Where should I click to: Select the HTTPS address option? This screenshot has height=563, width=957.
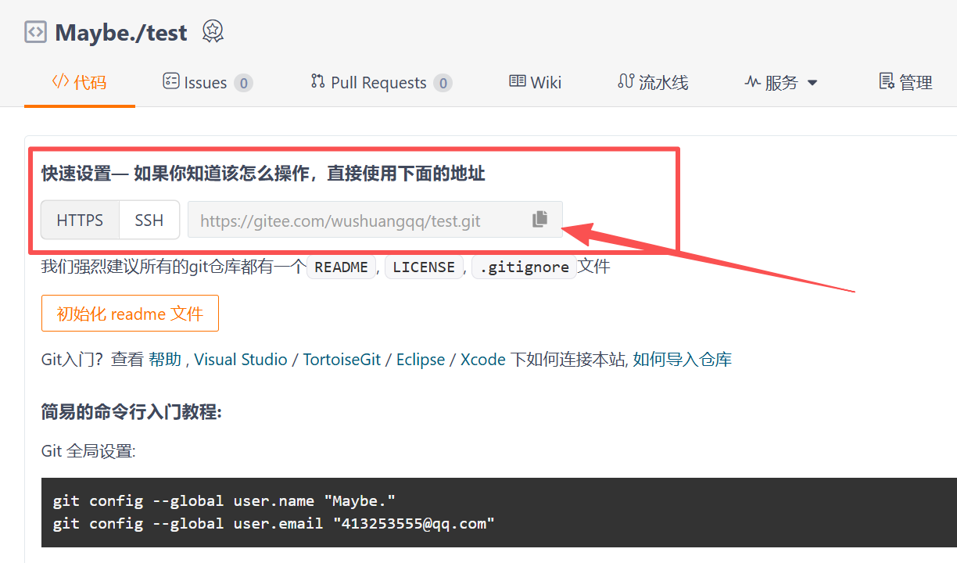point(80,220)
